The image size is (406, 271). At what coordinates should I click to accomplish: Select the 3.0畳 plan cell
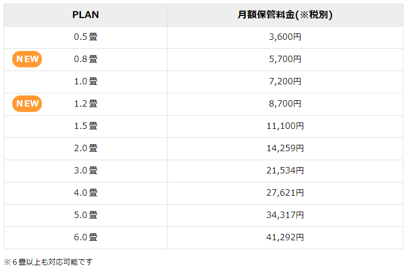point(85,171)
